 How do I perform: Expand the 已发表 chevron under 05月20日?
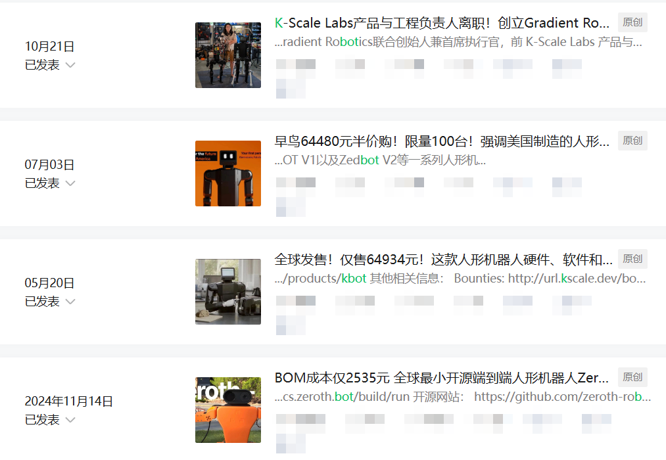pos(70,302)
